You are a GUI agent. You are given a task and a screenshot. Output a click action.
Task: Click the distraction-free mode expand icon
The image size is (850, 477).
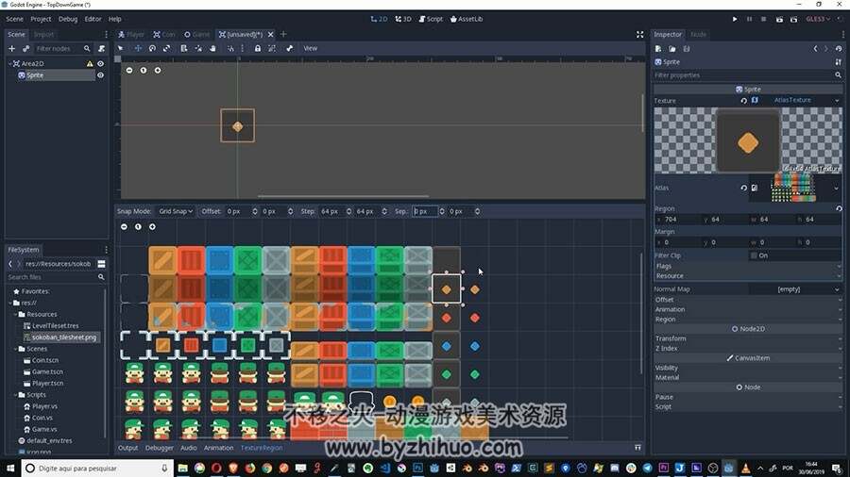tap(639, 35)
